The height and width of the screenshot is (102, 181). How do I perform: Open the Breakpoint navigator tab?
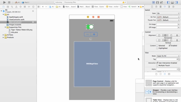[x=29, y=7]
